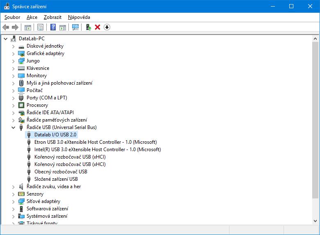The image size is (320, 235).
Task: Click the Senzory category icon
Action: point(21,194)
